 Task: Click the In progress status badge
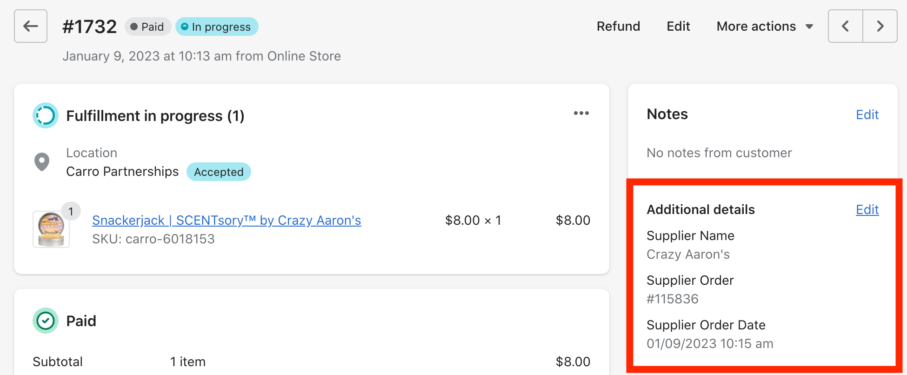217,27
